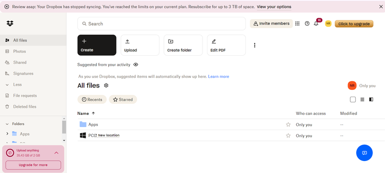Open the apps grid menu icon
Viewport: 385px width, 173px height.
(297, 24)
